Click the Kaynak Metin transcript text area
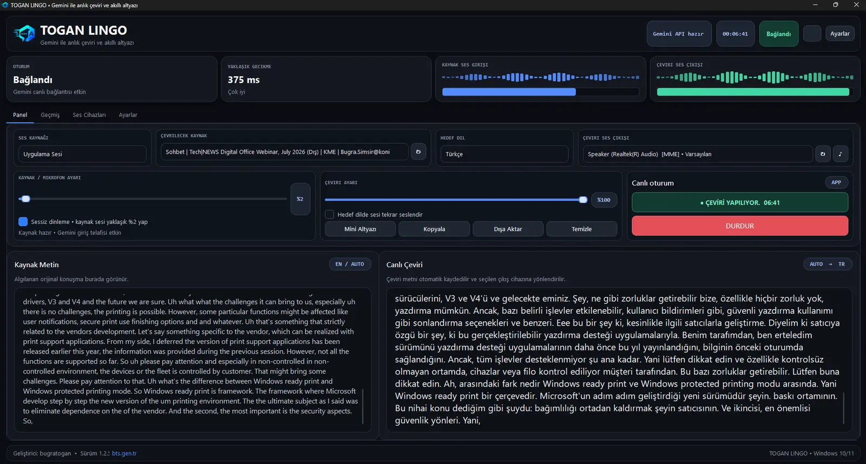 coord(193,360)
